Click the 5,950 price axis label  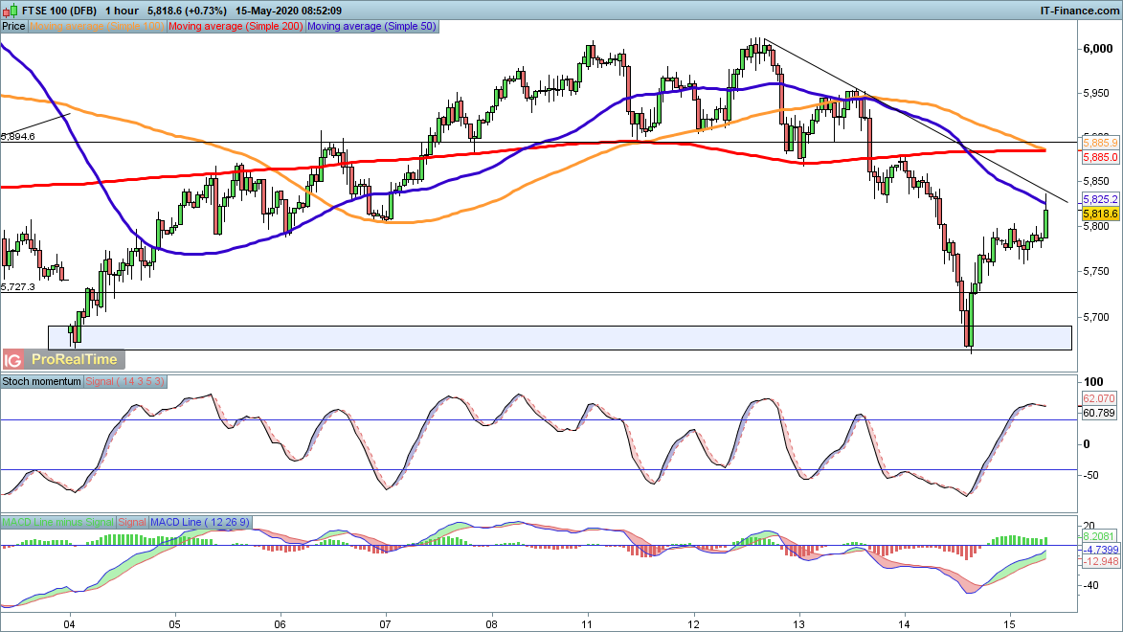coord(1096,94)
